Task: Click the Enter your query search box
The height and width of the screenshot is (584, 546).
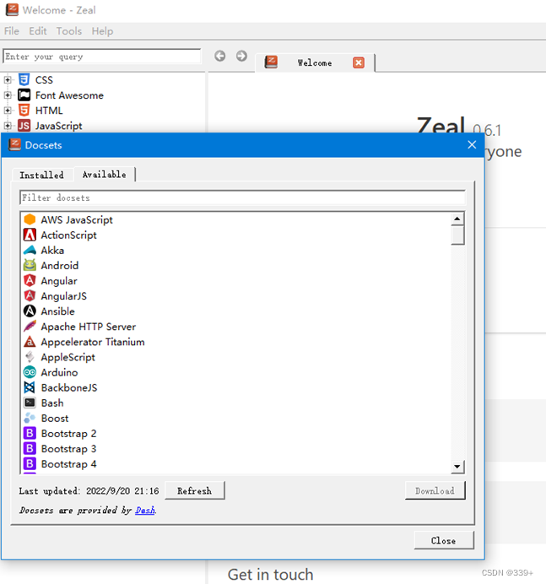Action: (101, 57)
